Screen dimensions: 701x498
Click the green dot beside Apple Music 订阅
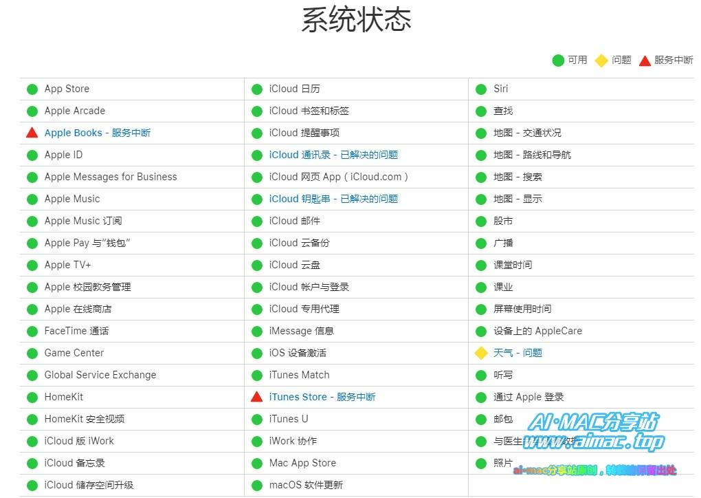click(x=32, y=221)
